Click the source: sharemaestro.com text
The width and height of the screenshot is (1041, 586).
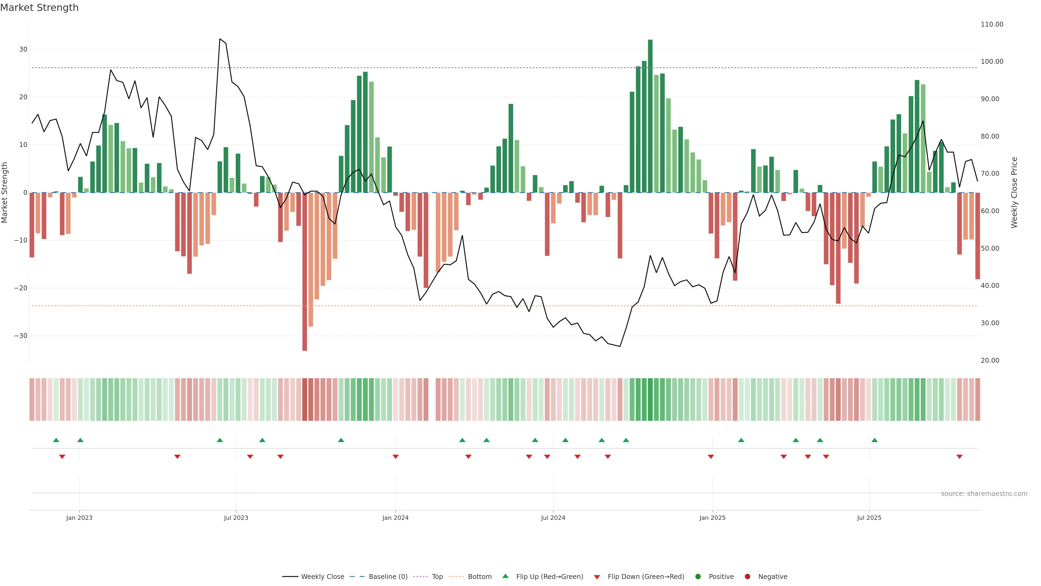pos(984,494)
